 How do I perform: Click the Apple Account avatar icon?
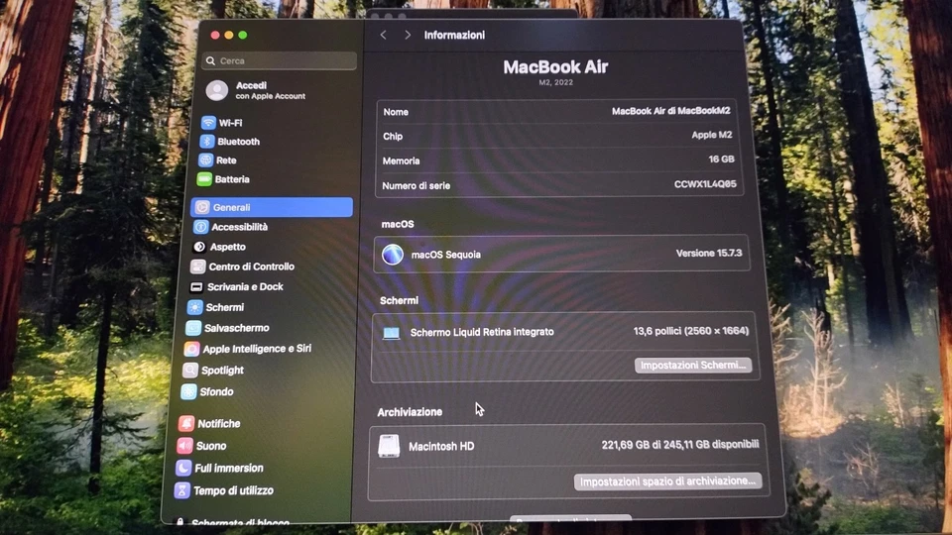point(217,90)
